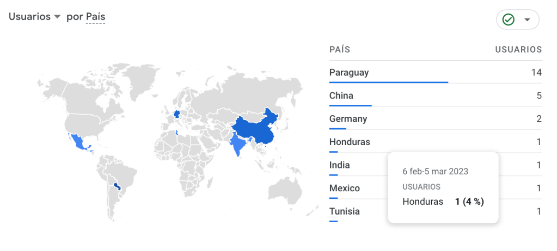Click the País dimension selector
This screenshot has width=557, height=251.
(95, 17)
